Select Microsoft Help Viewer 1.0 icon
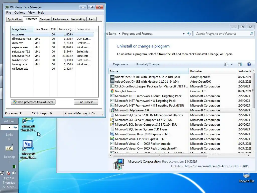This screenshot has width=257, height=193. [112, 110]
